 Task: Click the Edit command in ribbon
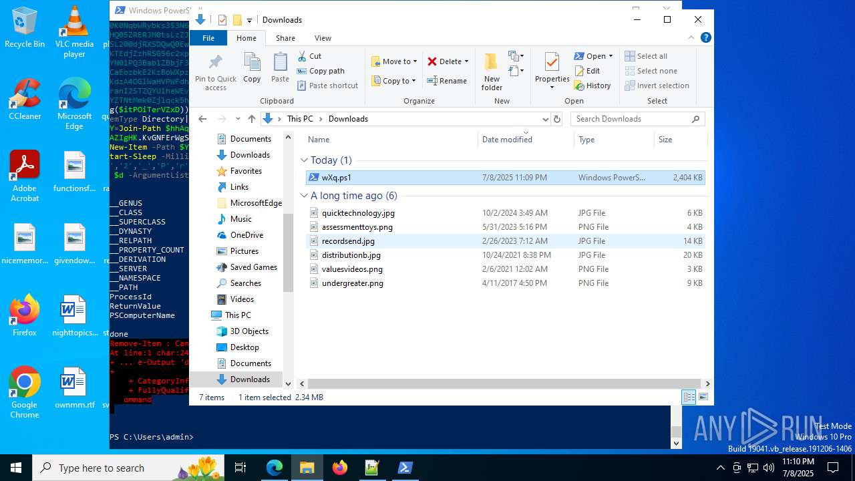point(586,71)
